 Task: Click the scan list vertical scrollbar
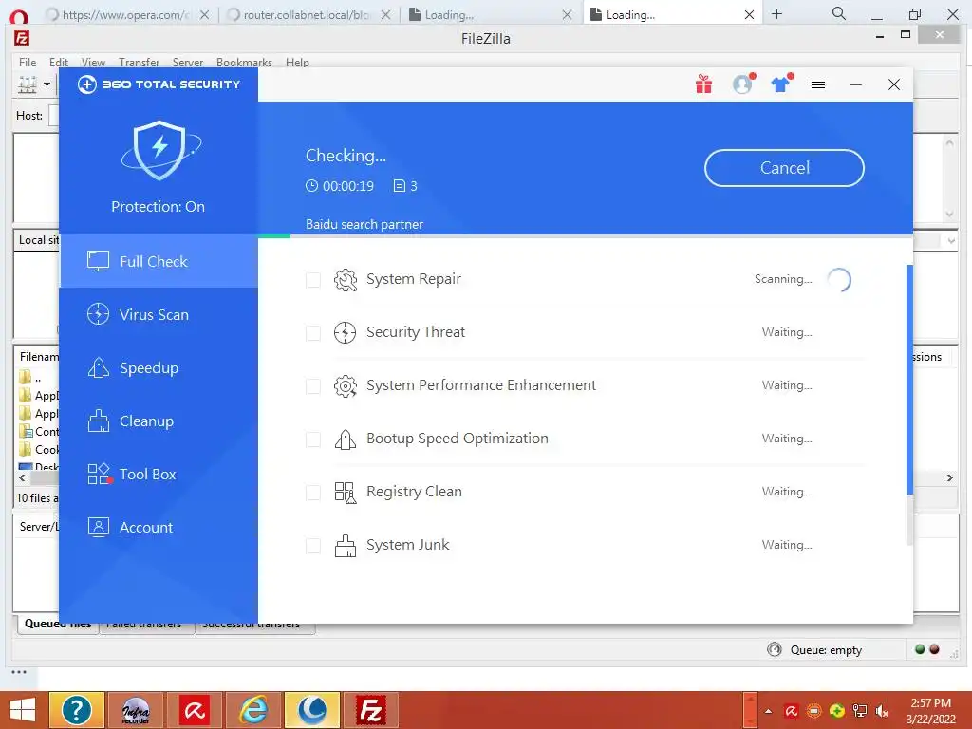tap(909, 380)
